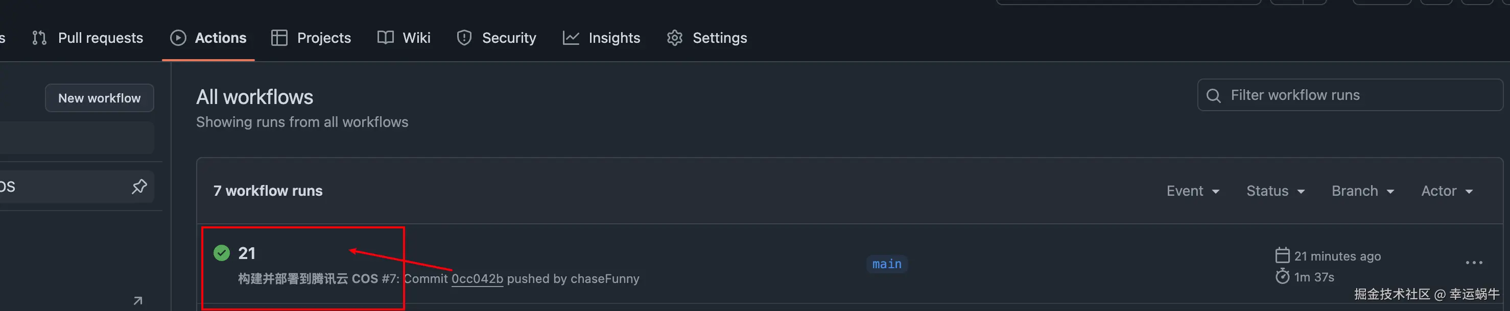Switch to the Pull requests tab
Screen dimensions: 1510x311
click(88, 38)
